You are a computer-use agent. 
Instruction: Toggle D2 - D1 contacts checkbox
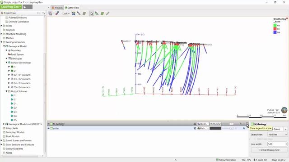point(12,75)
